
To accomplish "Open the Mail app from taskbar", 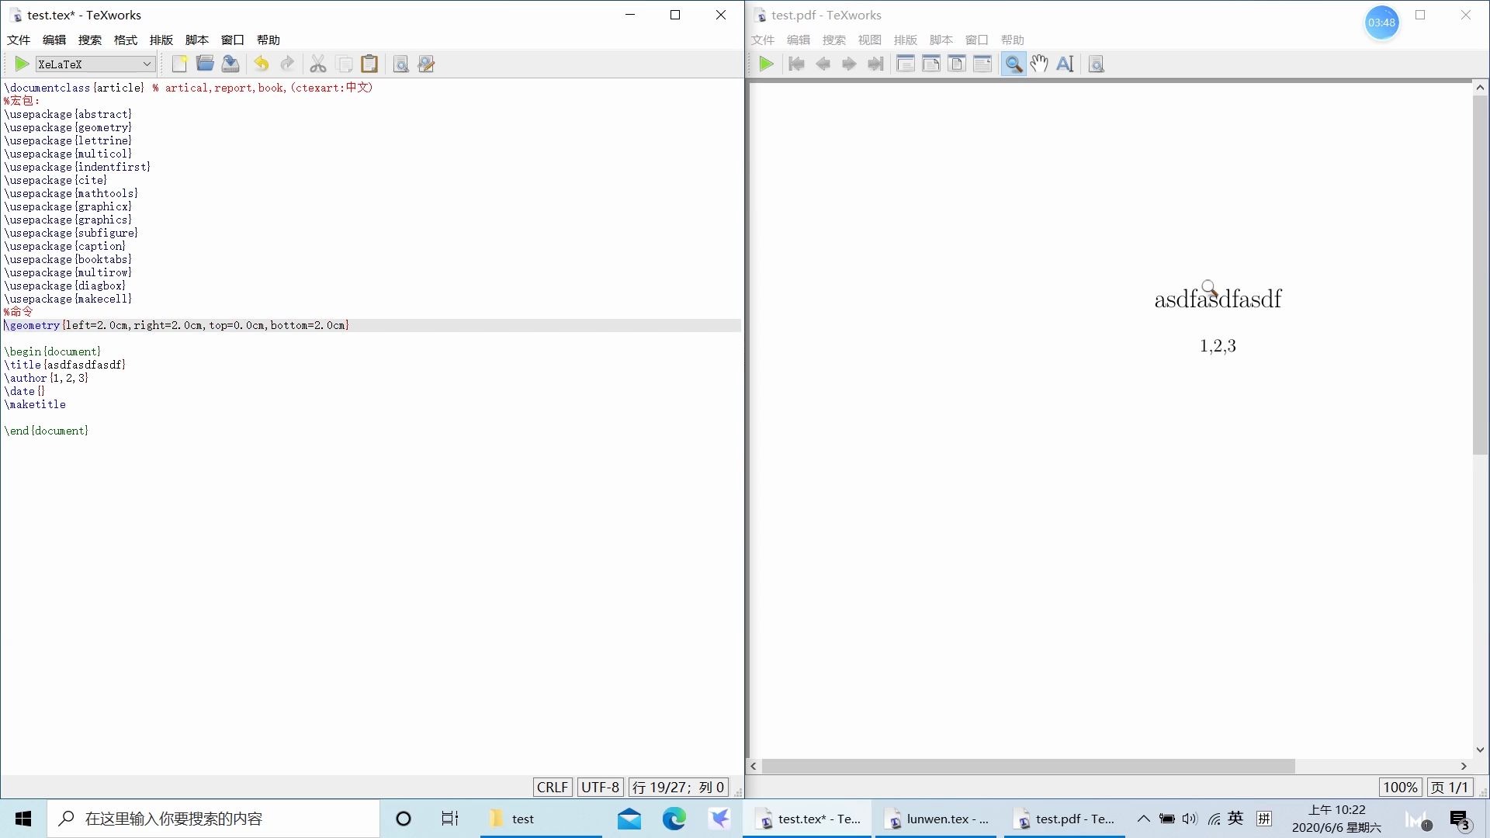I will pyautogui.click(x=629, y=819).
